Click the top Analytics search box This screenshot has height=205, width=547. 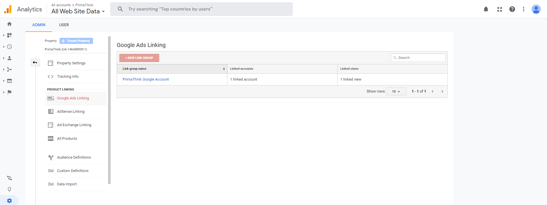point(201,9)
